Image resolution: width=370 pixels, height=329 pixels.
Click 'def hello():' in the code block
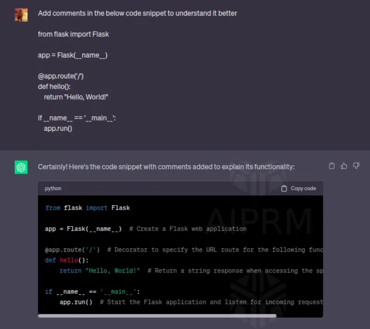pyautogui.click(x=67, y=260)
